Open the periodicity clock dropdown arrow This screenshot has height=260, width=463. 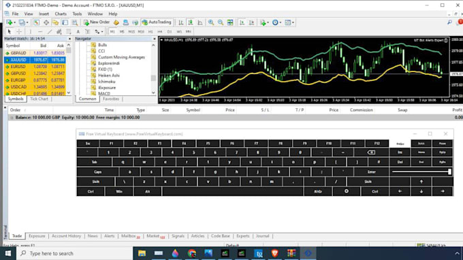[x=281, y=22]
